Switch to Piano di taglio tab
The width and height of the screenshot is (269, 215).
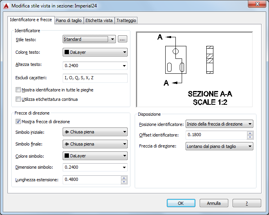coord(69,20)
